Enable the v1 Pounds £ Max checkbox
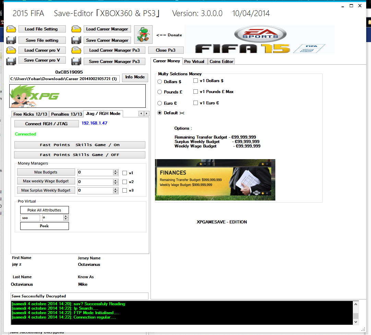The height and width of the screenshot is (335, 371). pyautogui.click(x=195, y=92)
